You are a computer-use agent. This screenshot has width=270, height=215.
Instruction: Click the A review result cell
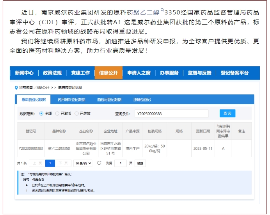point(223,148)
